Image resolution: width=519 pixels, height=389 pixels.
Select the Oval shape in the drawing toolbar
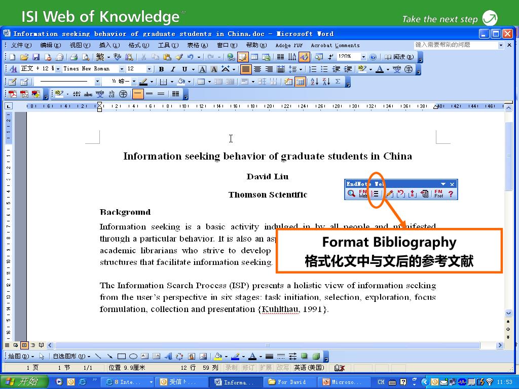133,356
